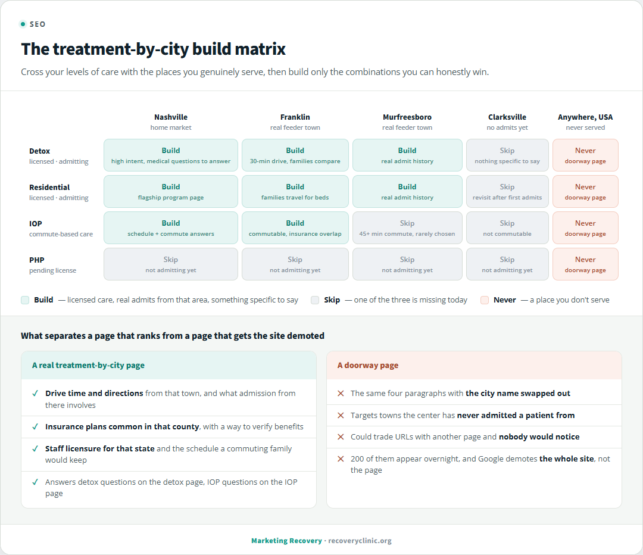This screenshot has width=643, height=555.
Task: Select PHP Murfreesboro 'not admitting yet' cell
Action: [x=407, y=264]
